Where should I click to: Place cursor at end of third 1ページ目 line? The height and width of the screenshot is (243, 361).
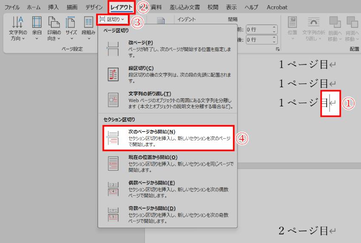(x=330, y=103)
